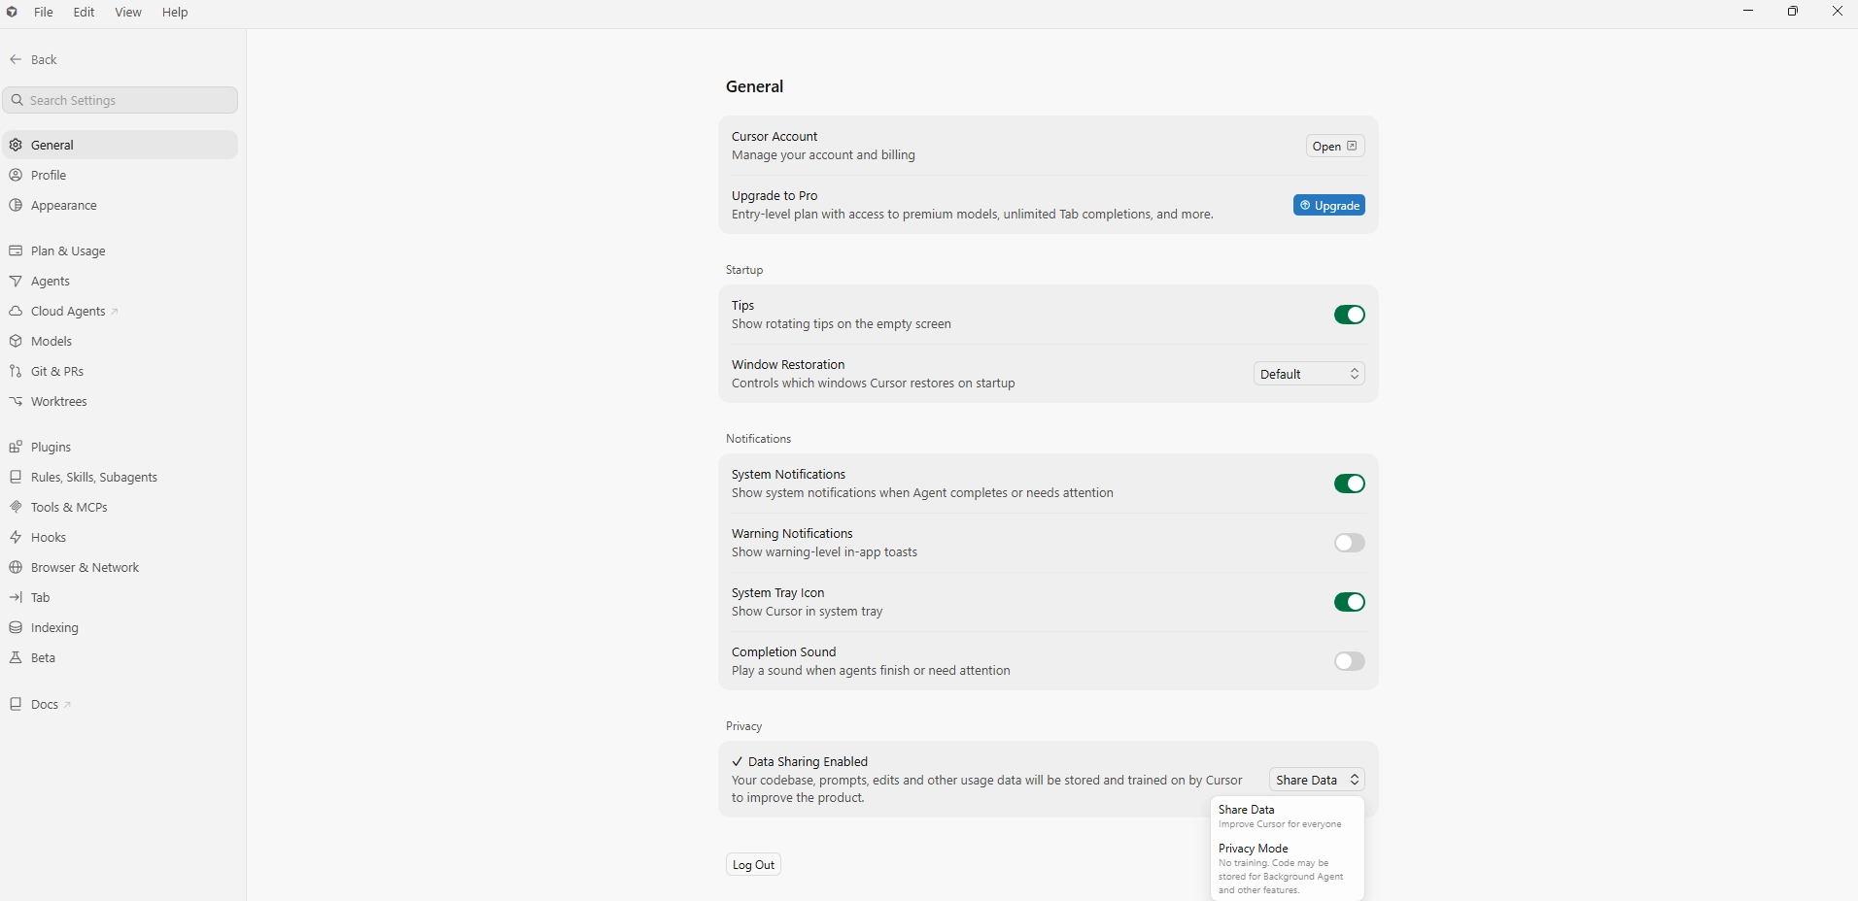Click the Models cube icon
Viewport: 1858px width, 901px height.
pos(16,341)
